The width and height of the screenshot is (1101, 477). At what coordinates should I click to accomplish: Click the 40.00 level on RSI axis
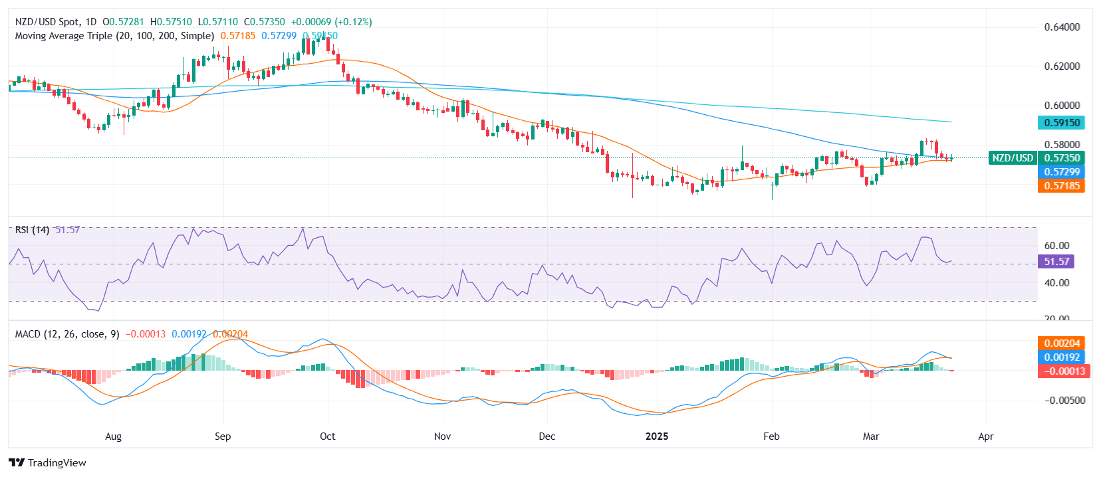coord(1056,283)
